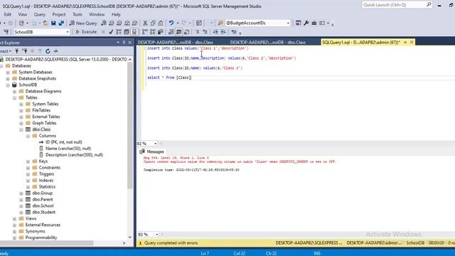Select Results to Grid option
The image size is (455, 256).
[x=178, y=32]
